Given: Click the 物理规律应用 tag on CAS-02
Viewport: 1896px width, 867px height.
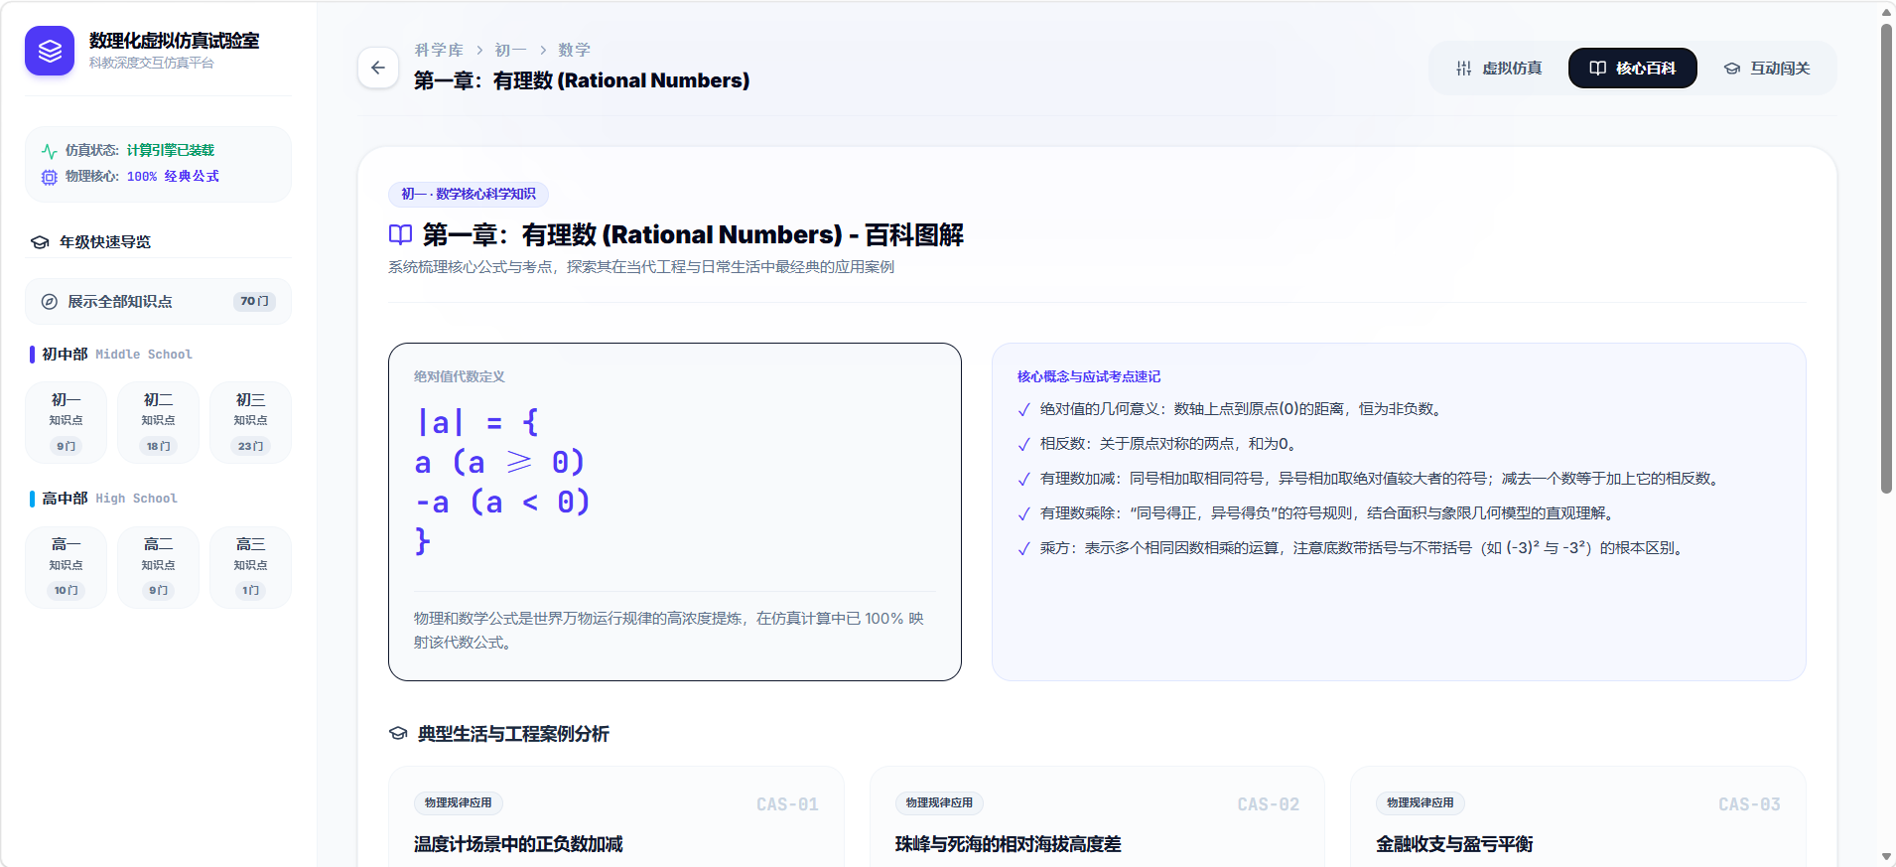Looking at the screenshot, I should point(939,803).
